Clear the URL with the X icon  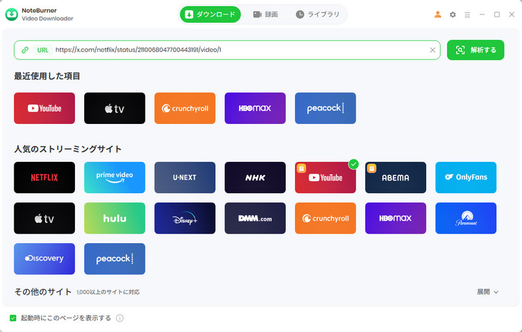coord(433,50)
